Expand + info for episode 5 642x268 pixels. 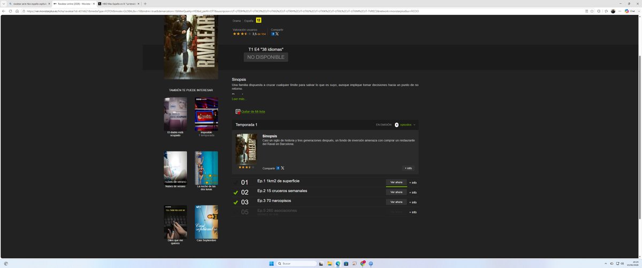pos(412,212)
